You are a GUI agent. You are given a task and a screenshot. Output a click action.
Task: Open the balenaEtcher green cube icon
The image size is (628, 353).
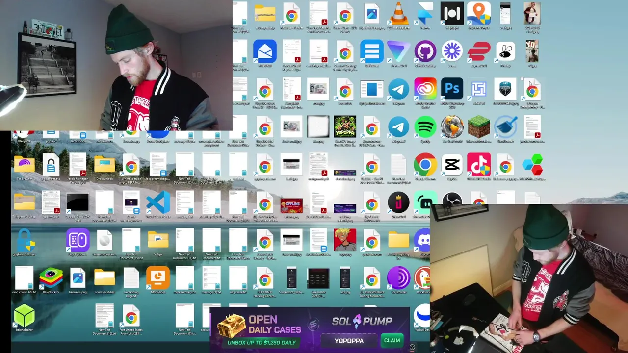pyautogui.click(x=25, y=316)
